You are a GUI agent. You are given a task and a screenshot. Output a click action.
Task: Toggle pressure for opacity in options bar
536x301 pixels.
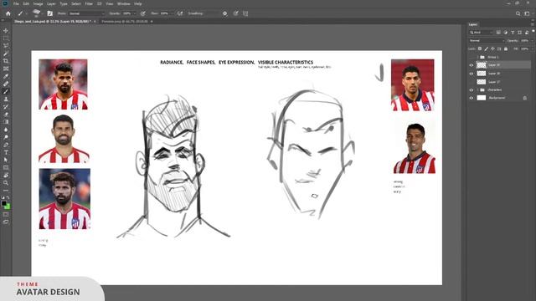click(143, 13)
